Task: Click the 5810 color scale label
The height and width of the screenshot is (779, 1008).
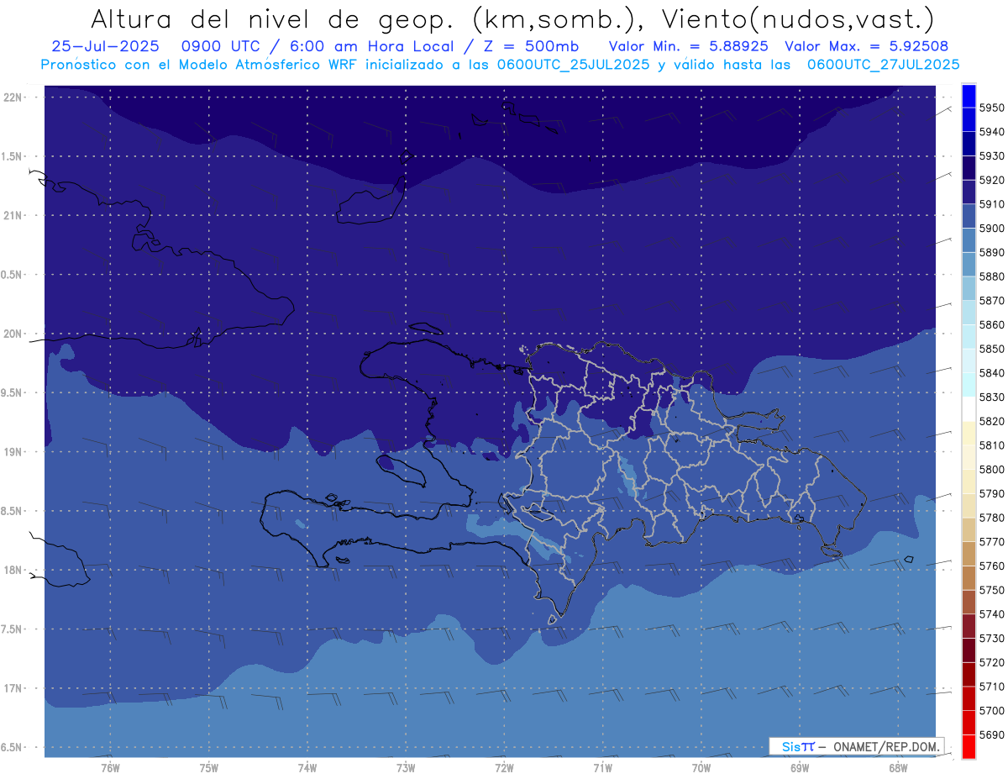Action: [x=991, y=445]
